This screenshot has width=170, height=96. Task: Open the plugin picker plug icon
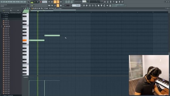(101, 5)
